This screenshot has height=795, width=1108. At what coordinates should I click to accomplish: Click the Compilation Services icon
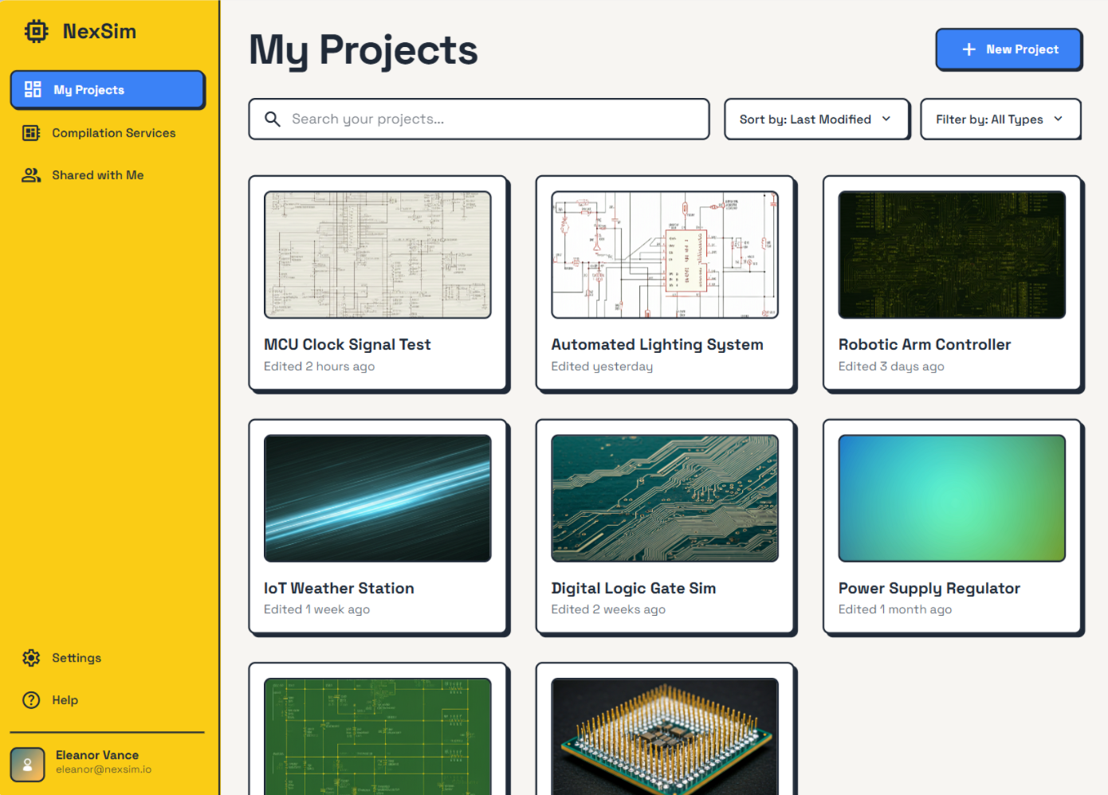pyautogui.click(x=31, y=133)
